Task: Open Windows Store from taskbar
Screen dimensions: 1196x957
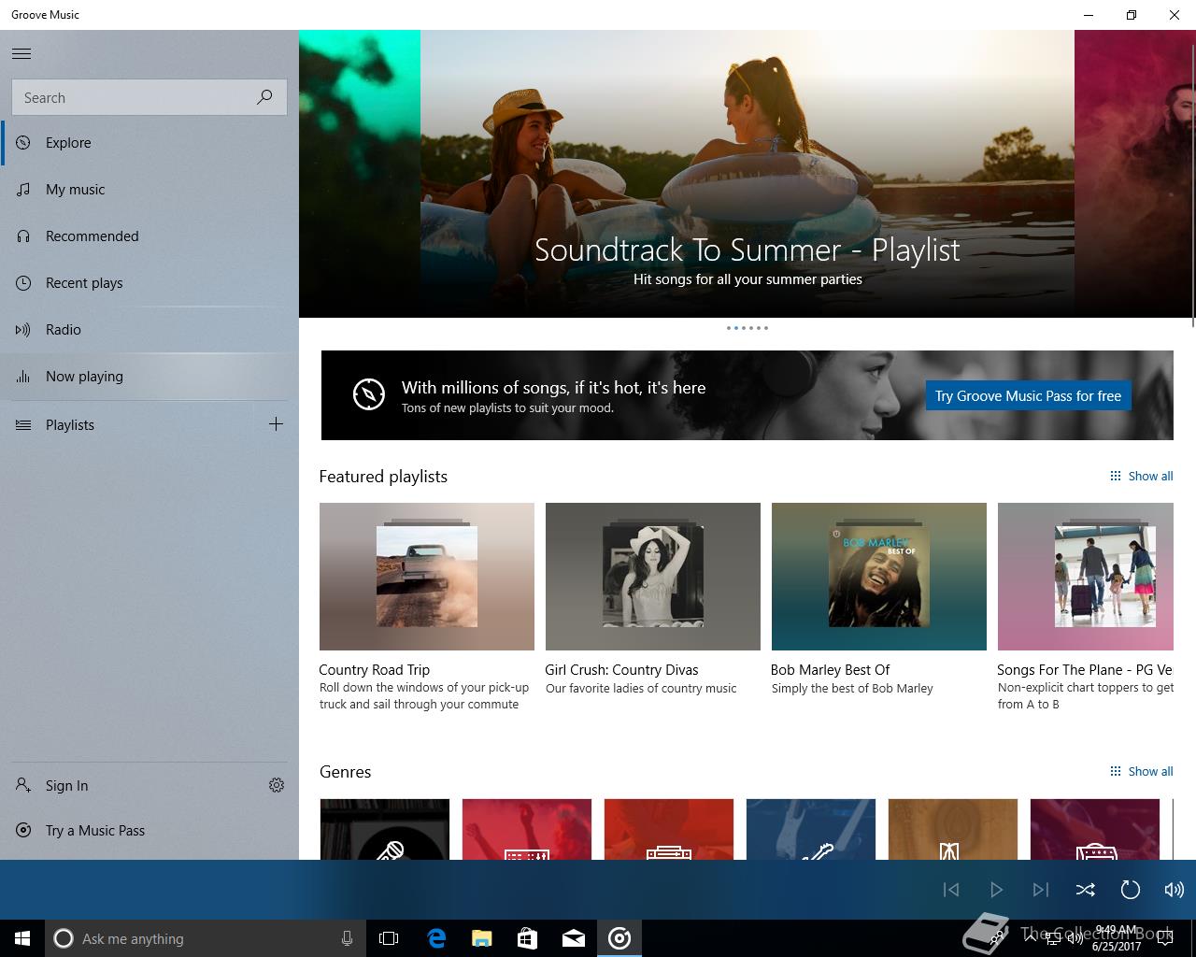Action: point(527,938)
